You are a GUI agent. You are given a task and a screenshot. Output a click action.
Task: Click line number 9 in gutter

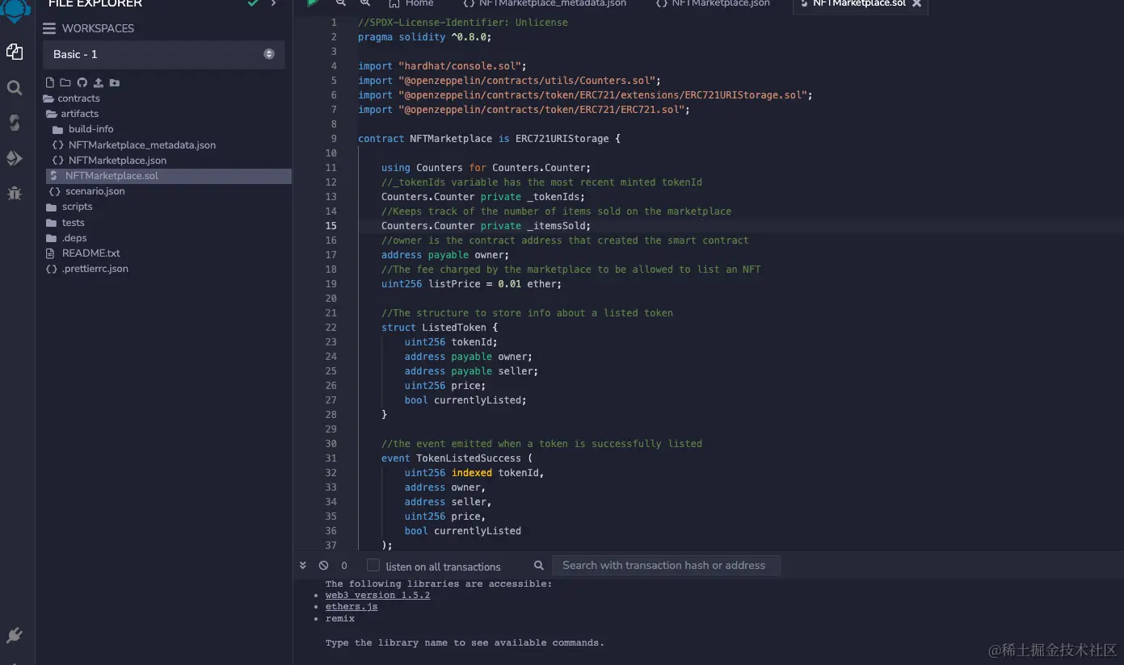pos(334,139)
